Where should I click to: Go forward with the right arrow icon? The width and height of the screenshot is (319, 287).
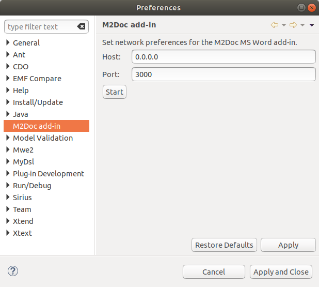tap(293, 25)
